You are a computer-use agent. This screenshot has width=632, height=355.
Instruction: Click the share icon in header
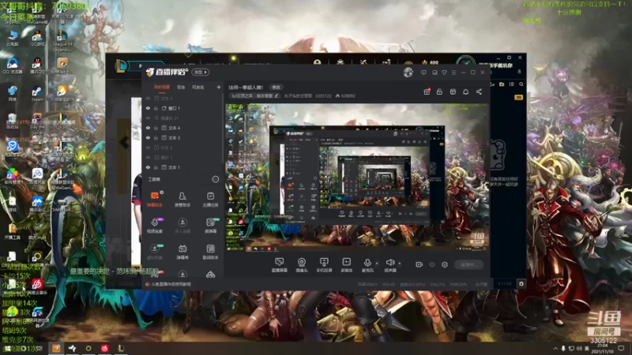pyautogui.click(x=479, y=92)
